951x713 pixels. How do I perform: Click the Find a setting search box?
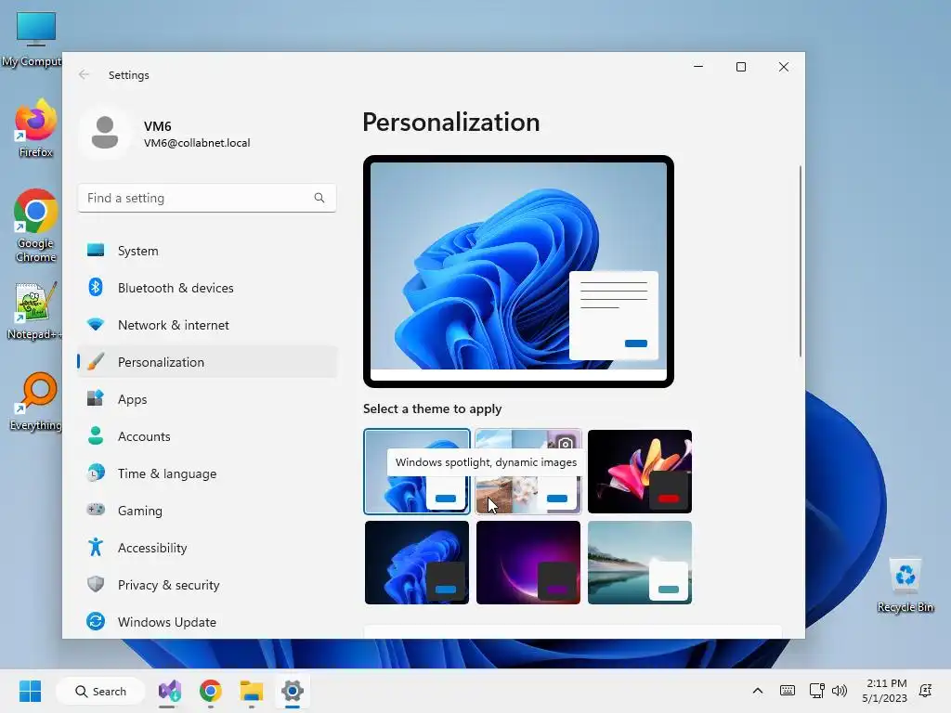click(x=207, y=198)
